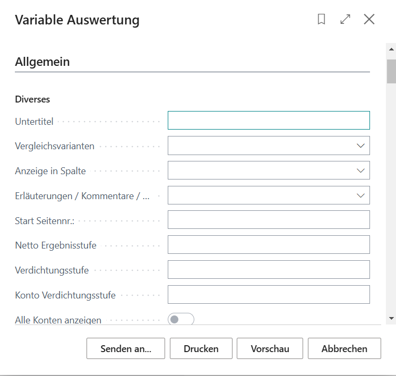This screenshot has height=376, width=396.
Task: Click the Netto Ergebnisstufe field
Action: point(269,245)
